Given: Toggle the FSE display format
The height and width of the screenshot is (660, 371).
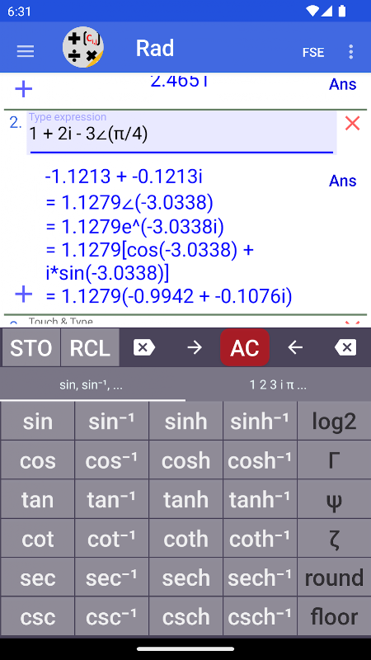Looking at the screenshot, I should click(x=313, y=53).
